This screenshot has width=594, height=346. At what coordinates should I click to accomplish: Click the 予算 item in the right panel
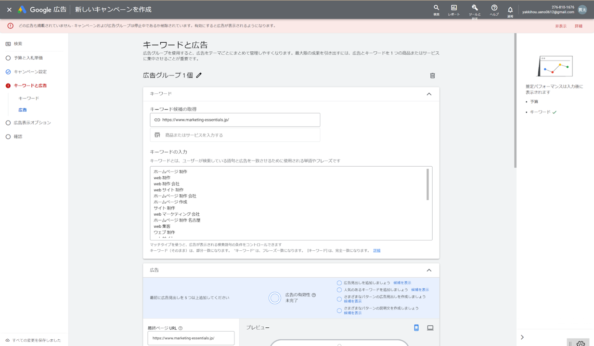pos(534,102)
